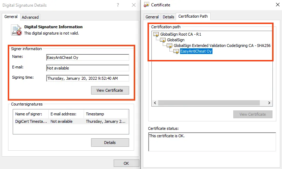Click the left scroll arrow in the certification path
Viewport: 282px width, 169px height.
[x=155, y=103]
